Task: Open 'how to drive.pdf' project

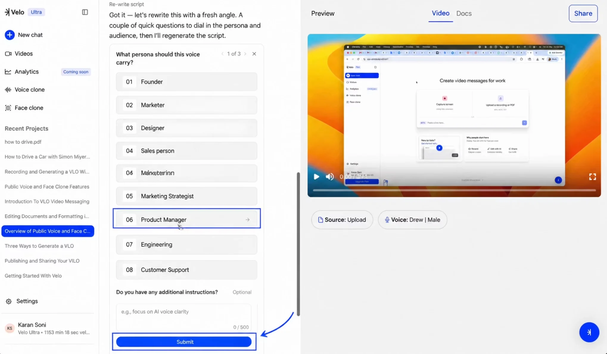Action: click(x=23, y=142)
